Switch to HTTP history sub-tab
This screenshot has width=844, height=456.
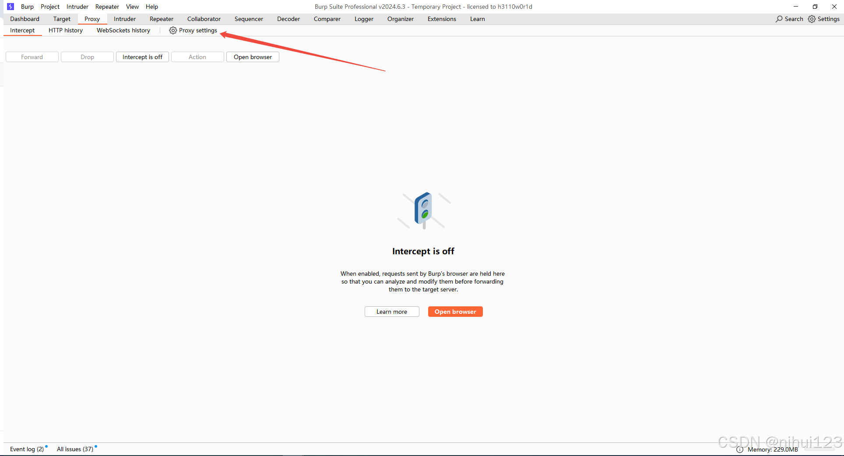coord(66,30)
